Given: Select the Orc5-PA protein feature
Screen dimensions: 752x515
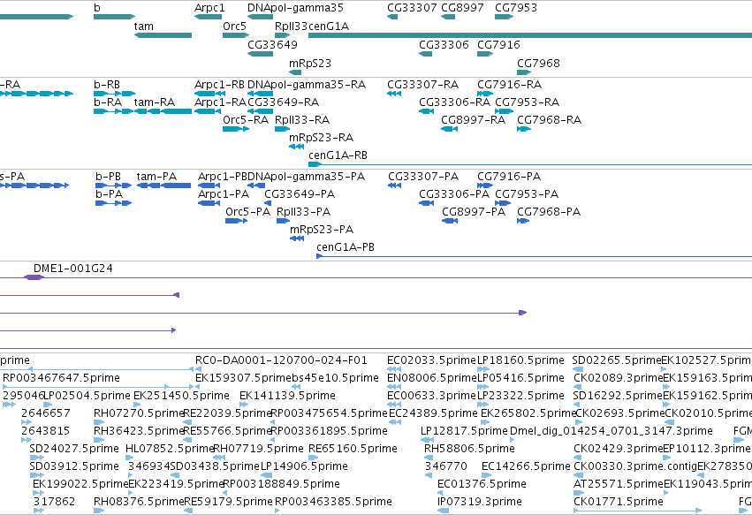Looking at the screenshot, I should coord(237,221).
